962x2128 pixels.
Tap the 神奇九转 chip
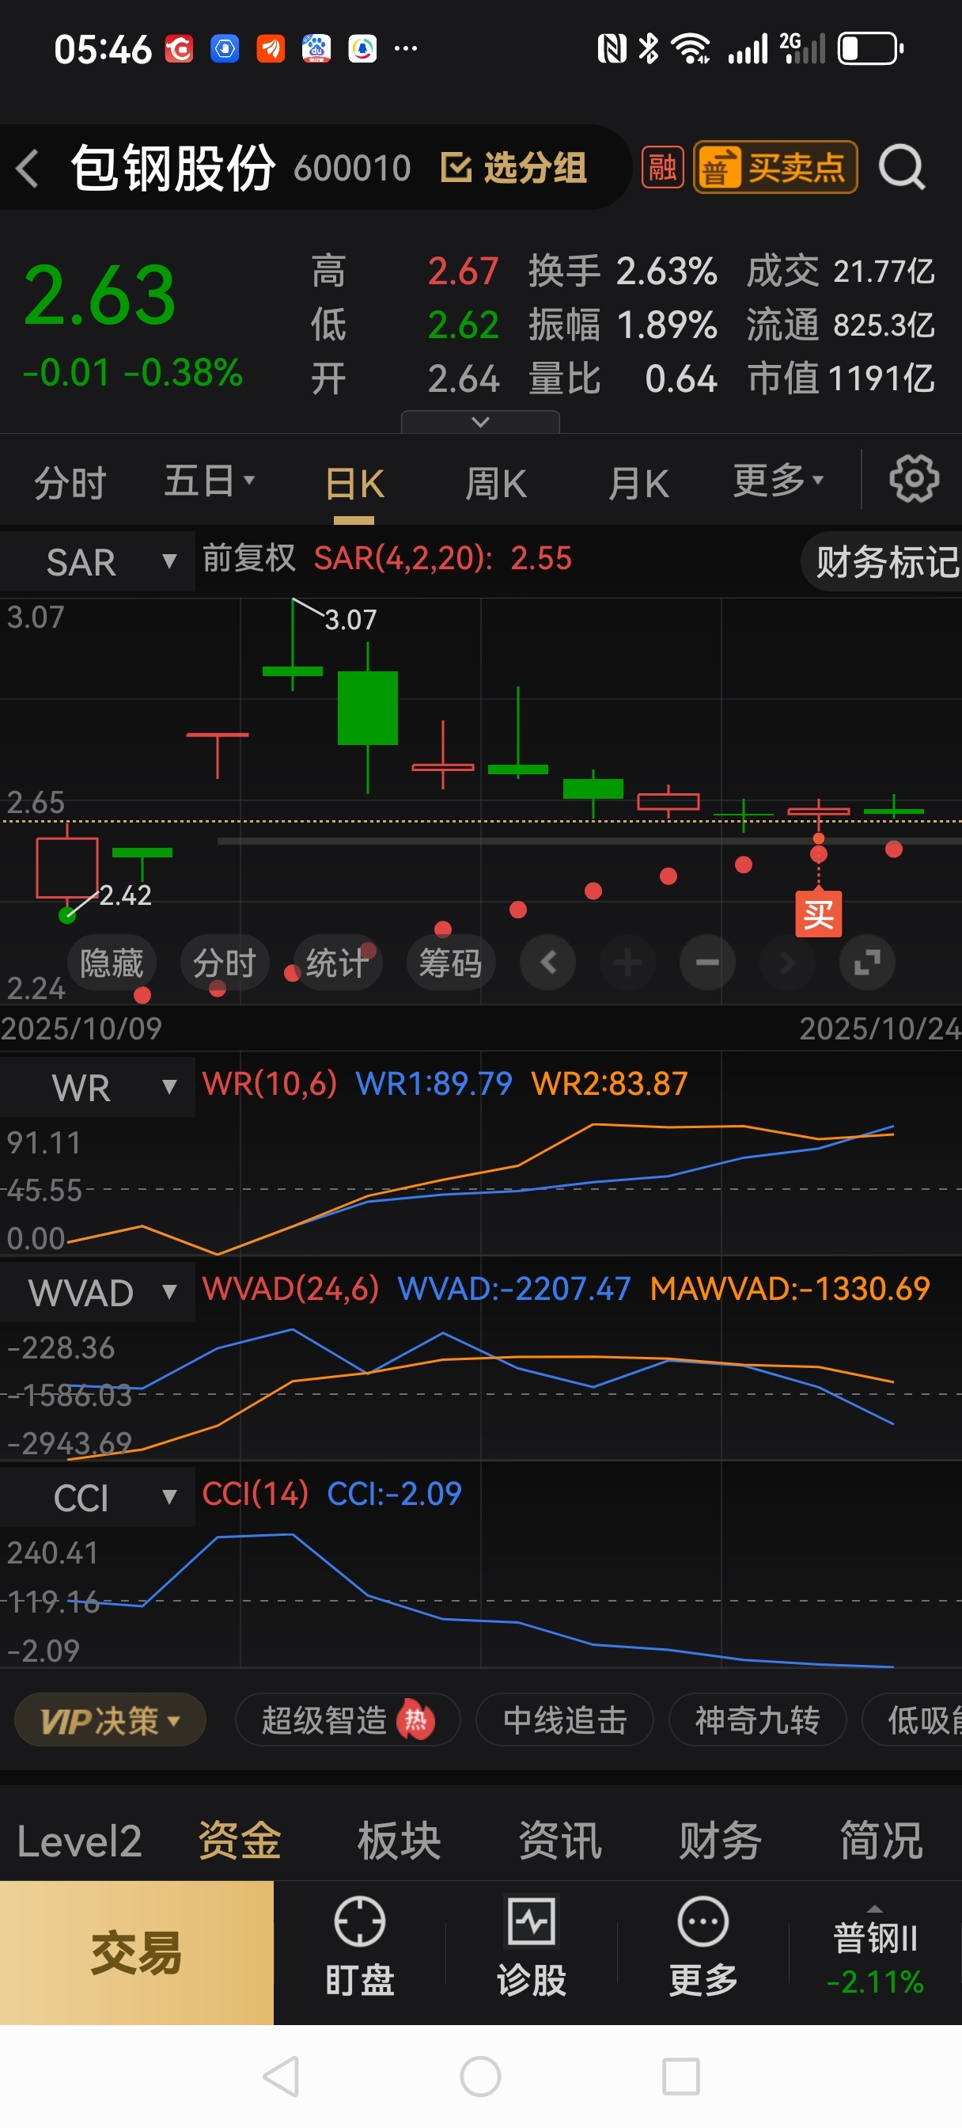pos(757,1720)
